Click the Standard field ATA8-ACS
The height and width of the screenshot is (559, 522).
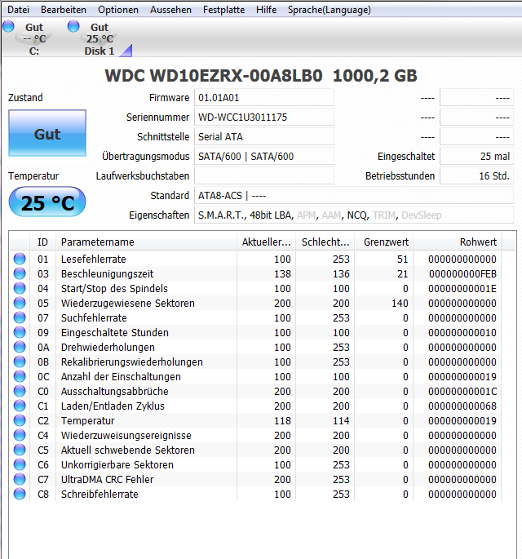(x=354, y=196)
